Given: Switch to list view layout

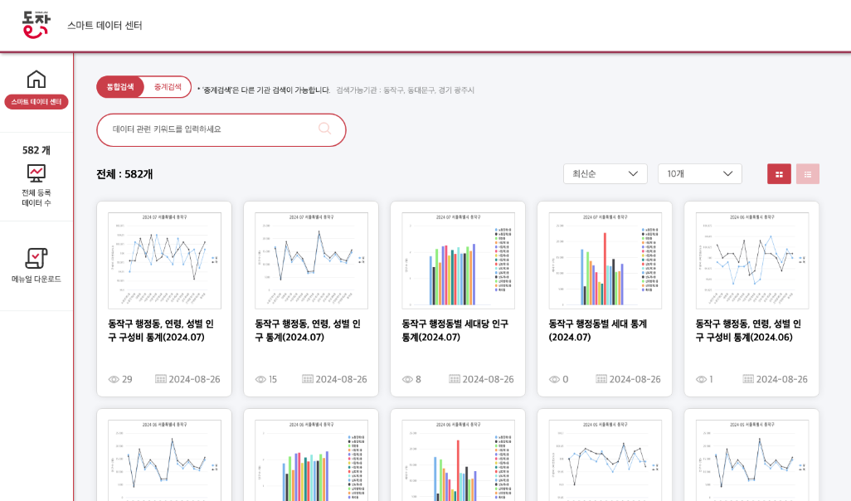Looking at the screenshot, I should [x=808, y=174].
